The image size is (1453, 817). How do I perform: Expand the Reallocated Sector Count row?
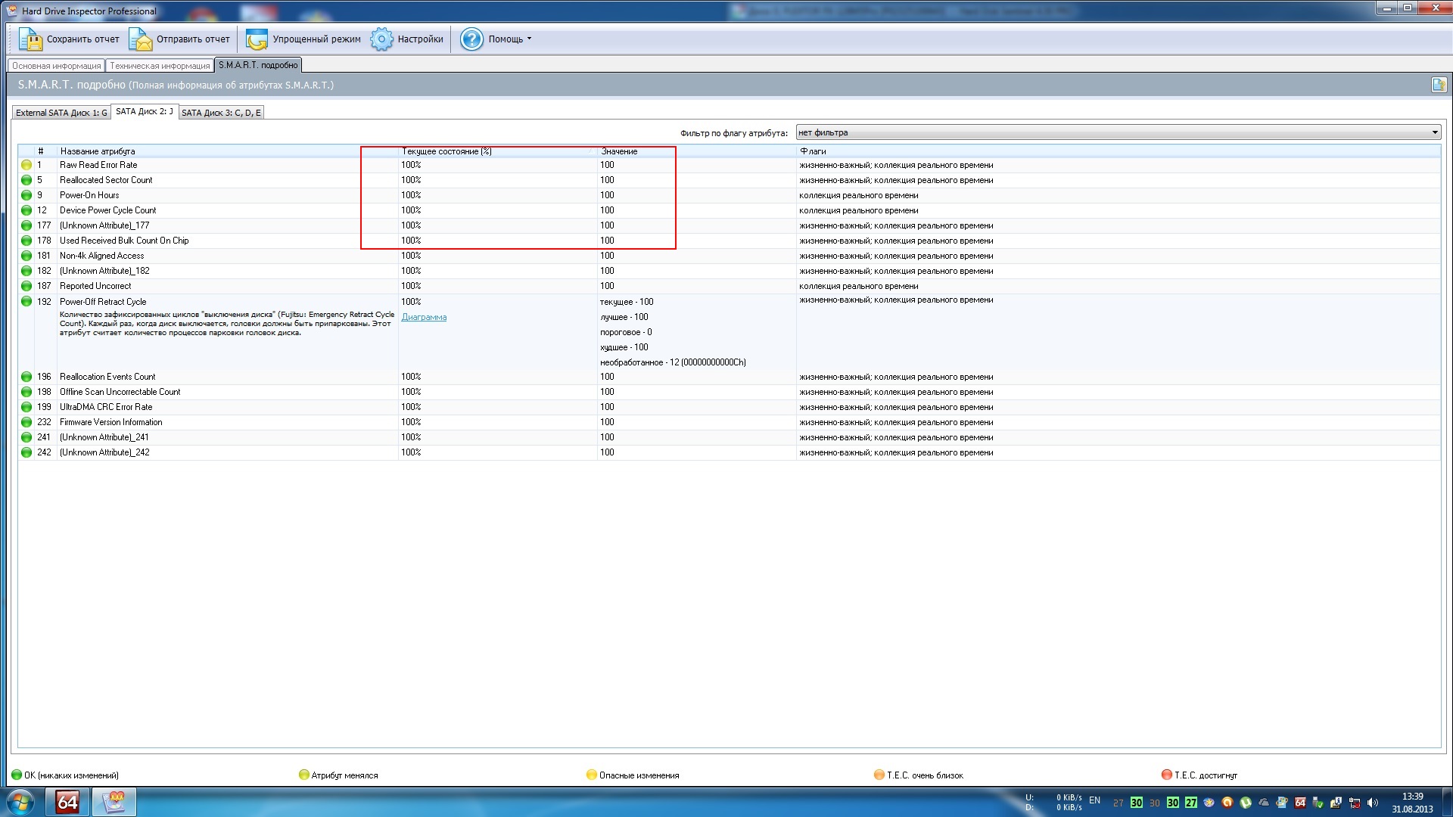pos(106,180)
